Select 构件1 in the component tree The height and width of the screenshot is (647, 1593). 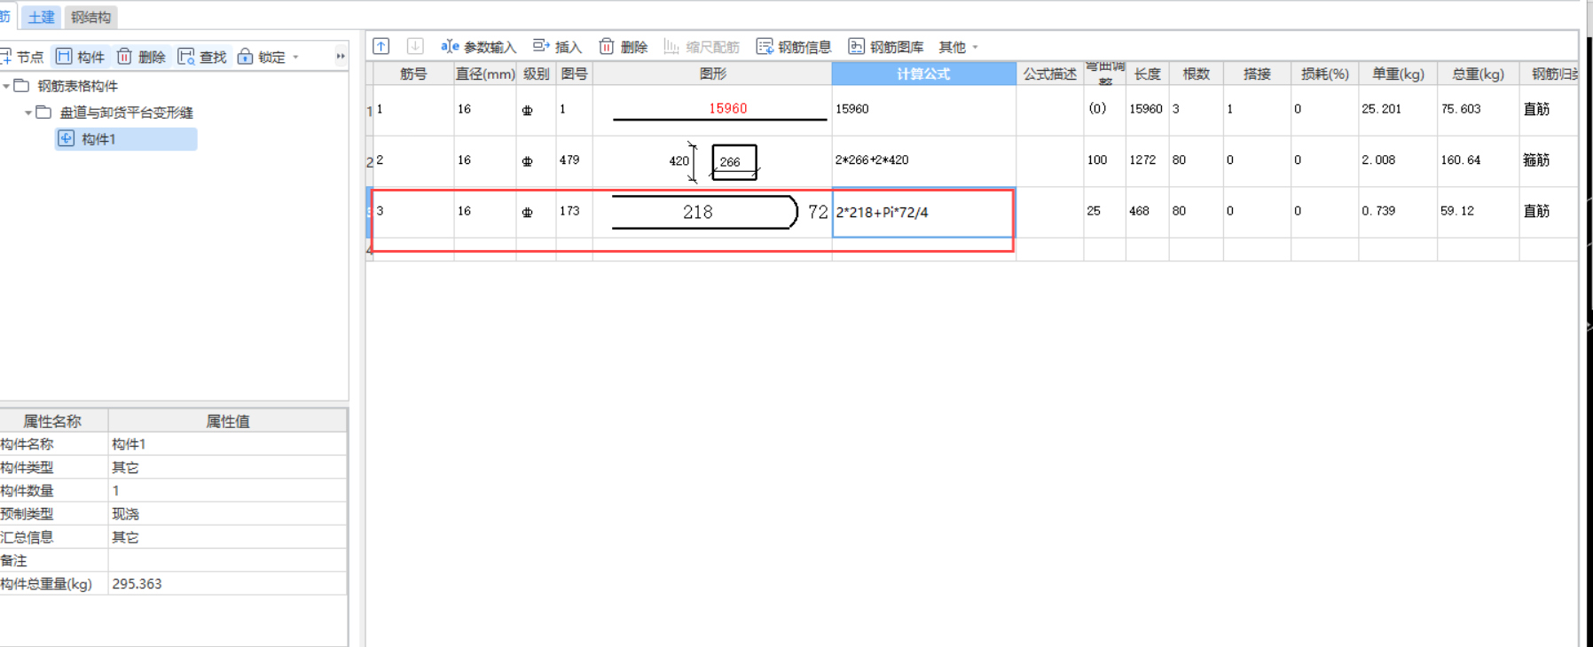[x=125, y=139]
